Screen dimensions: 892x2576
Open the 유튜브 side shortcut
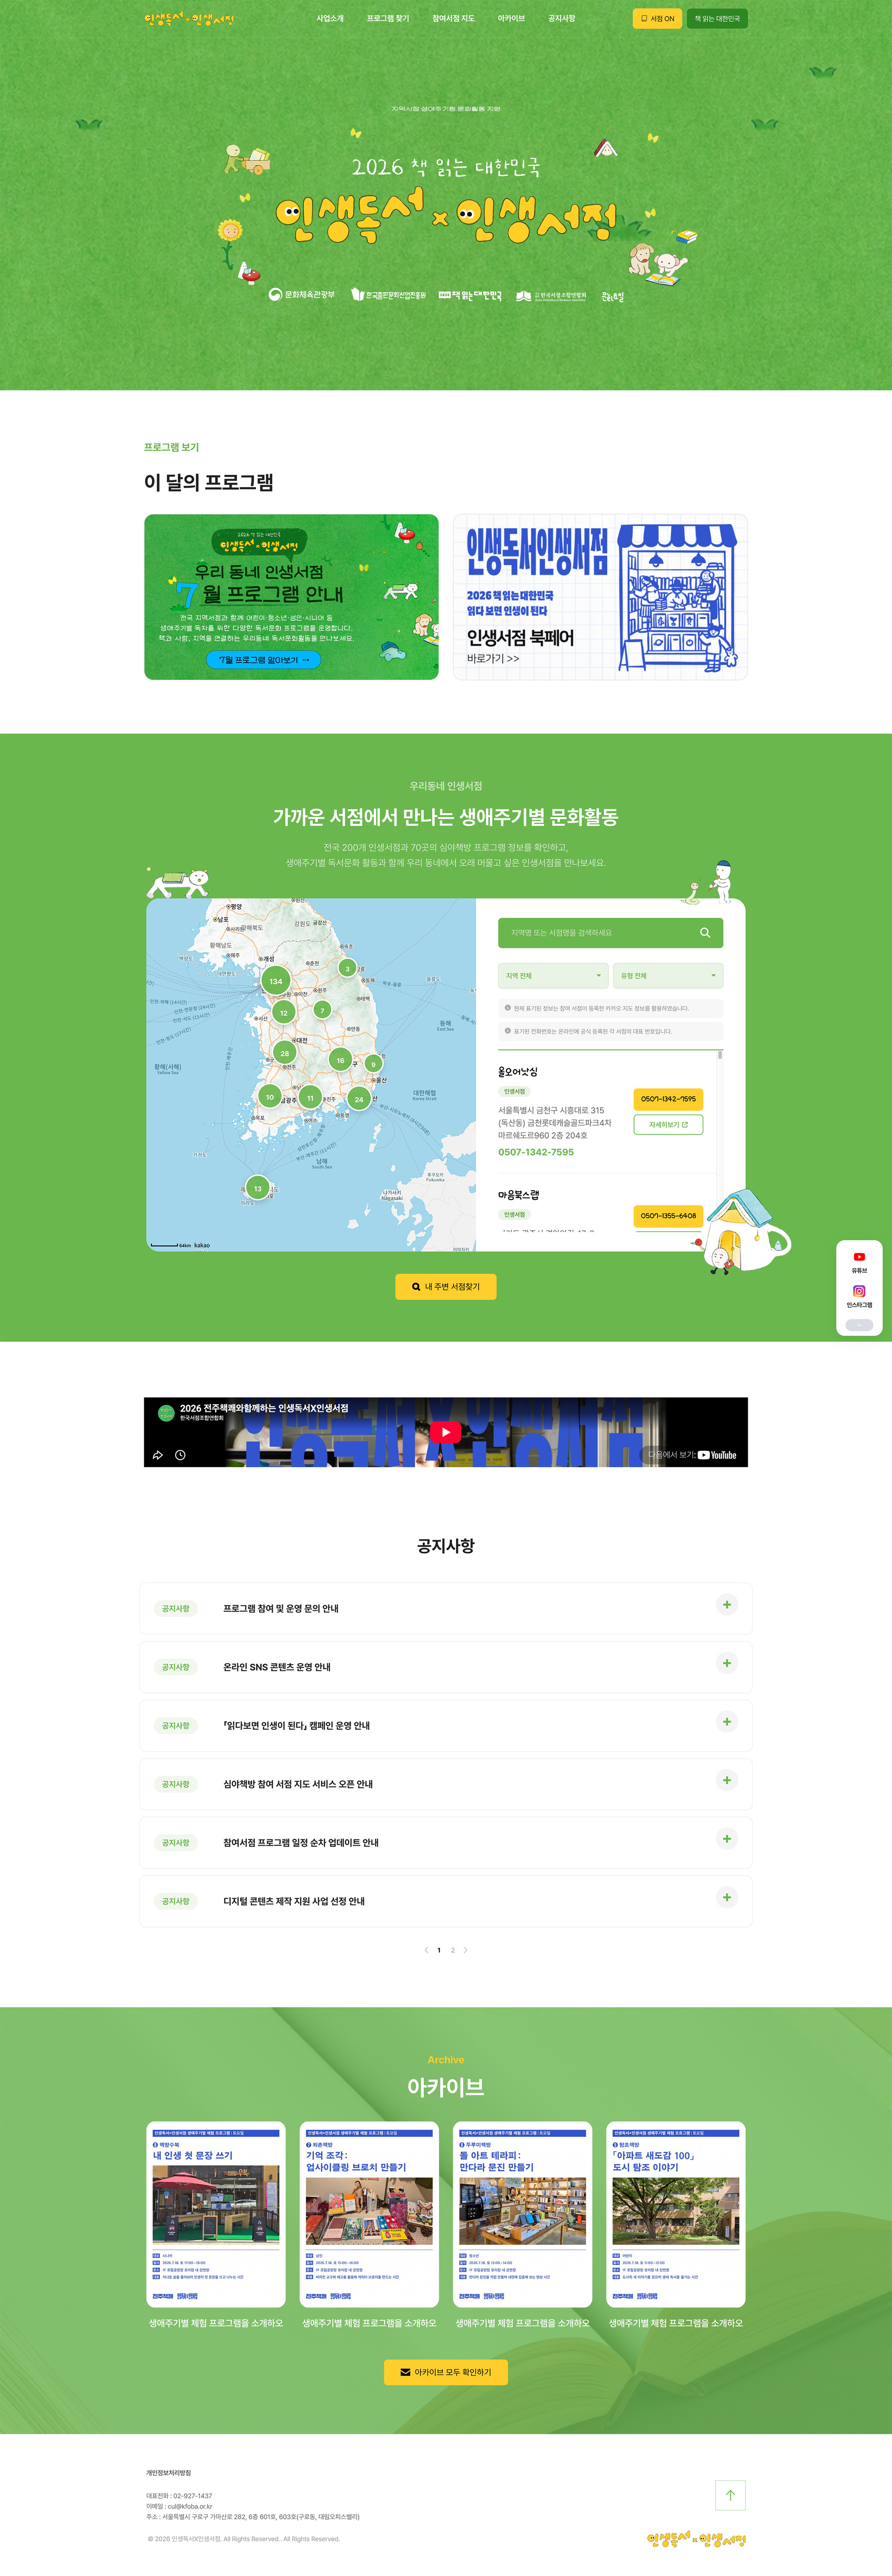[x=859, y=1262]
